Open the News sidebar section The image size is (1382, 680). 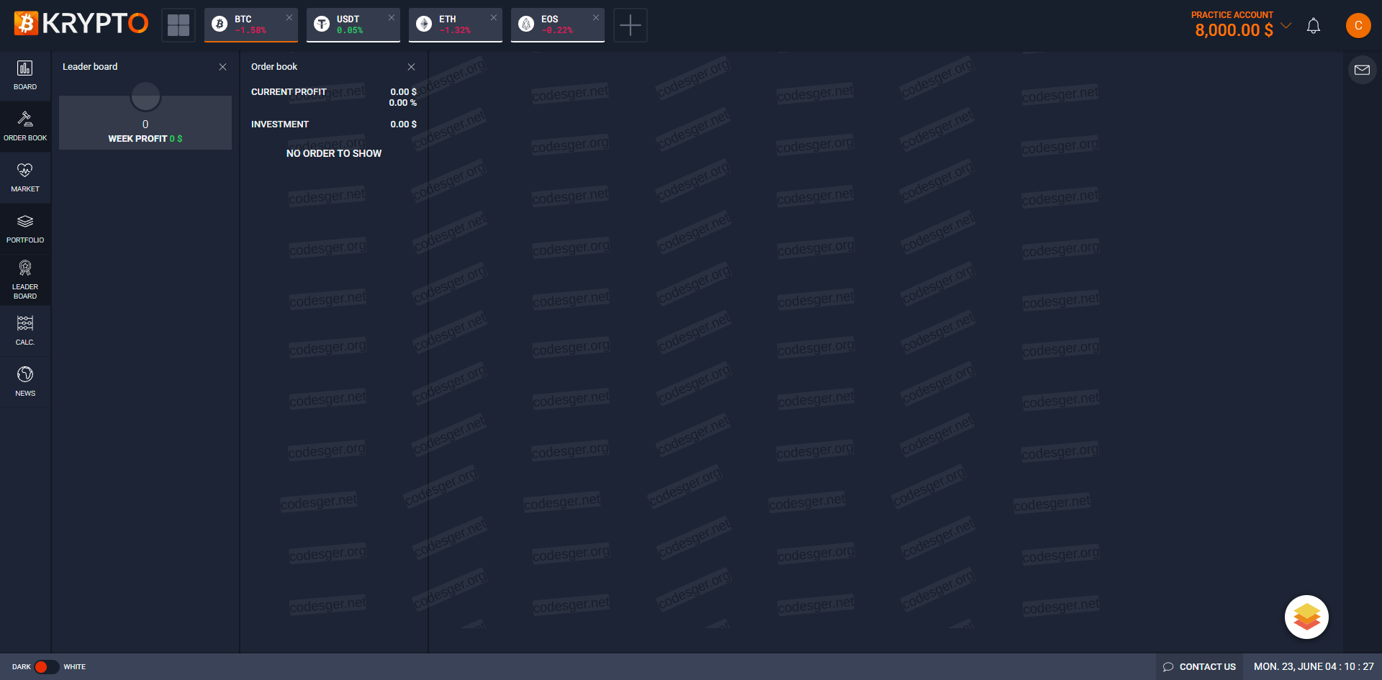(x=25, y=382)
